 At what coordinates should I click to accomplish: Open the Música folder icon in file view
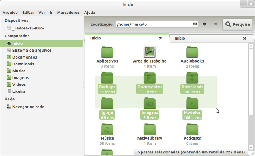[x=107, y=129]
